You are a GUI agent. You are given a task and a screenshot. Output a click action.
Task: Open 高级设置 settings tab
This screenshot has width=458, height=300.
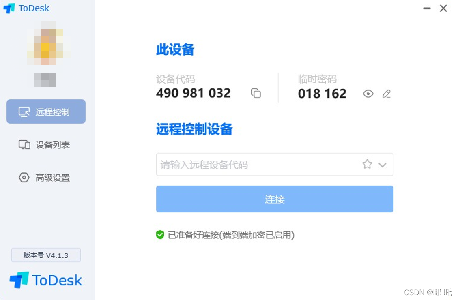point(44,178)
